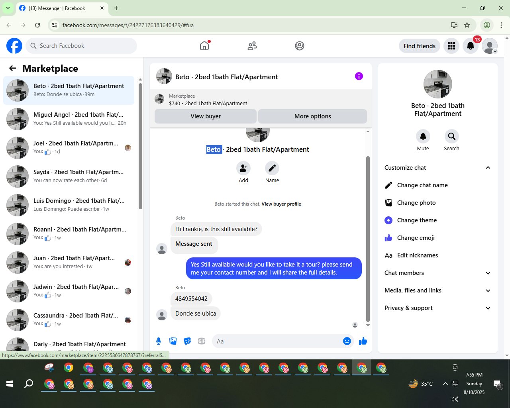Focus the Search Facebook field
510x408 pixels.
(81, 46)
